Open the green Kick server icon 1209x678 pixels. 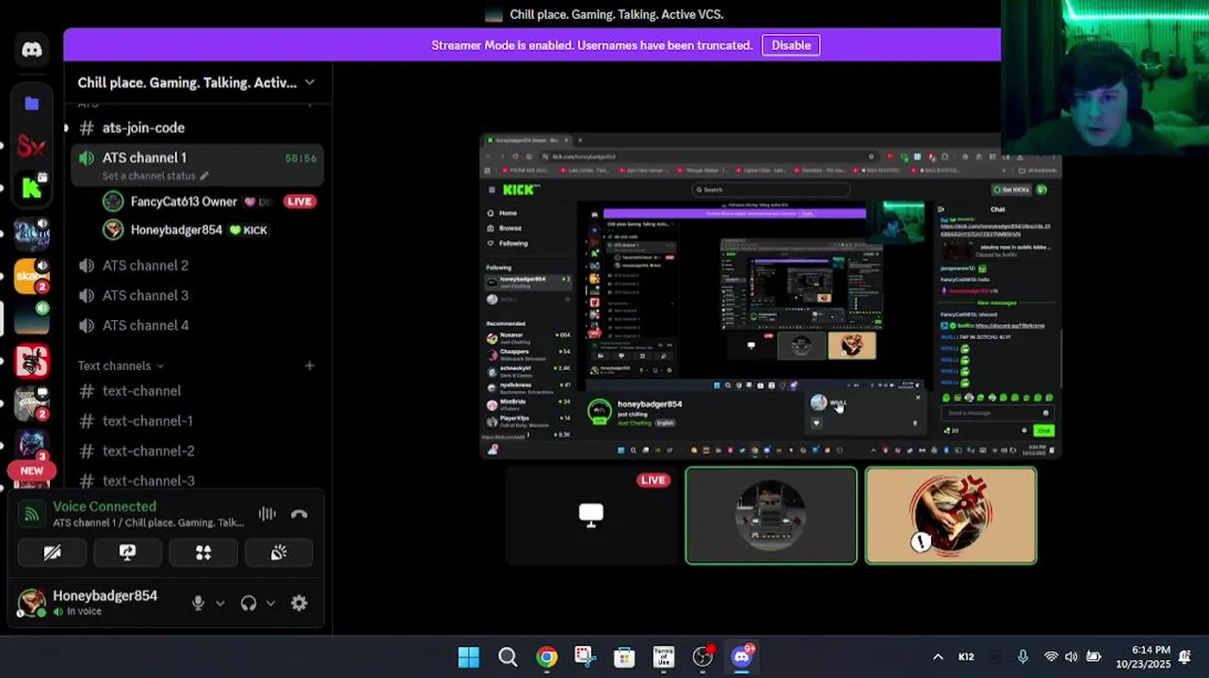[x=32, y=188]
